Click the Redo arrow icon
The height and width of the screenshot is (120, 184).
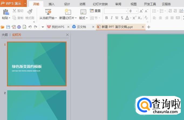36,27
